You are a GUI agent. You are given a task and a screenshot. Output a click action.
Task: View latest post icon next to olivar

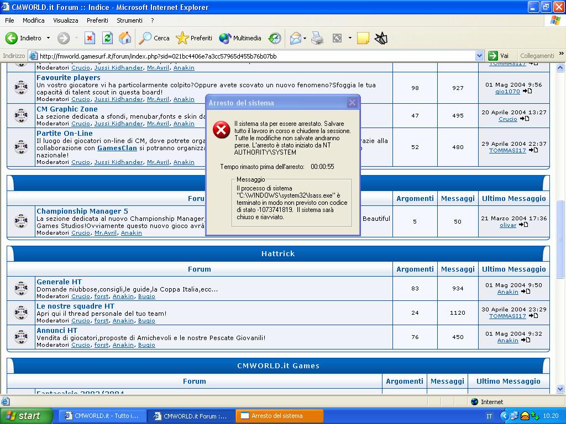(x=523, y=225)
